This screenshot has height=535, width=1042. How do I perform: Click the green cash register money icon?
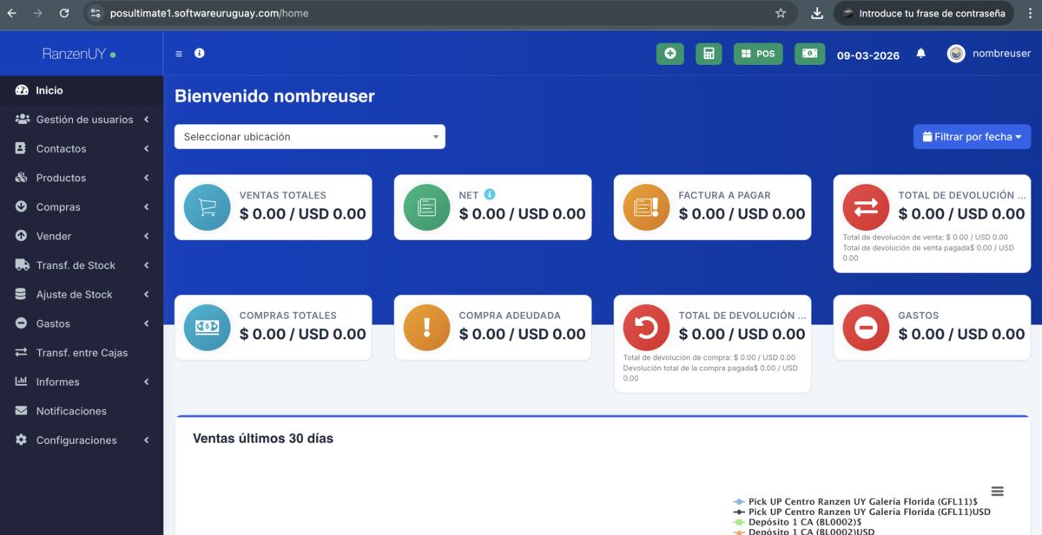[809, 54]
